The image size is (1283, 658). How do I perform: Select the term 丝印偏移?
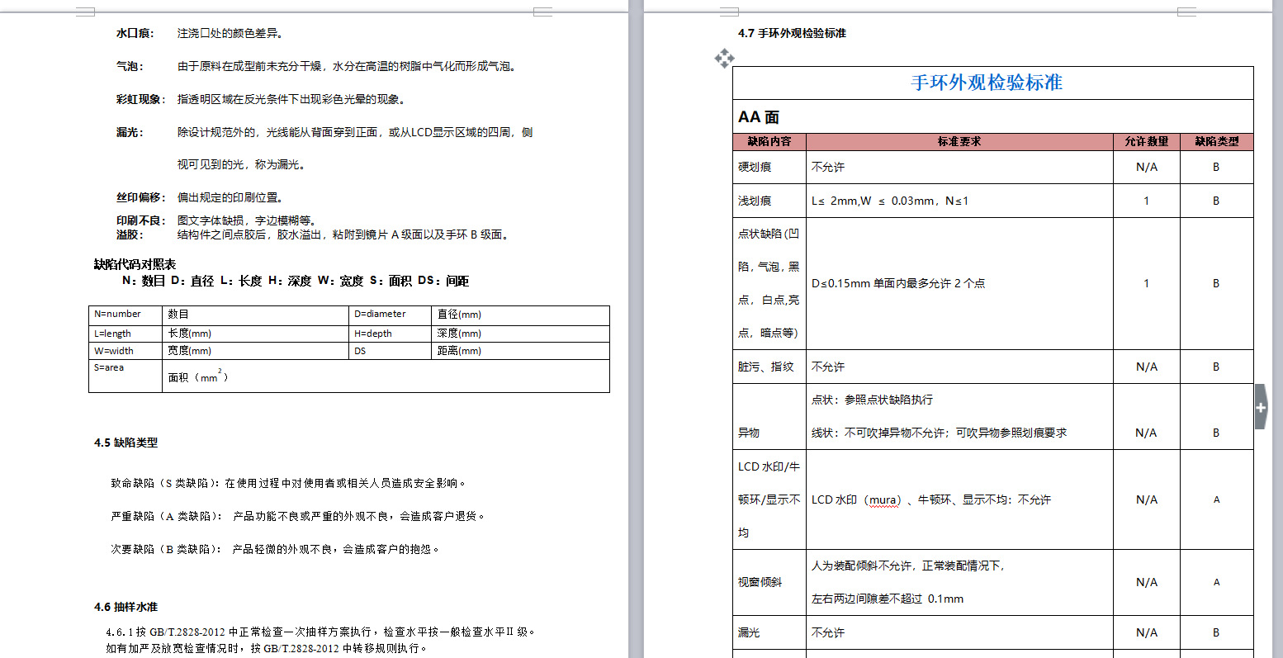click(x=141, y=198)
